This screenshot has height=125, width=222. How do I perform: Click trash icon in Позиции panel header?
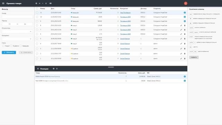57,69
